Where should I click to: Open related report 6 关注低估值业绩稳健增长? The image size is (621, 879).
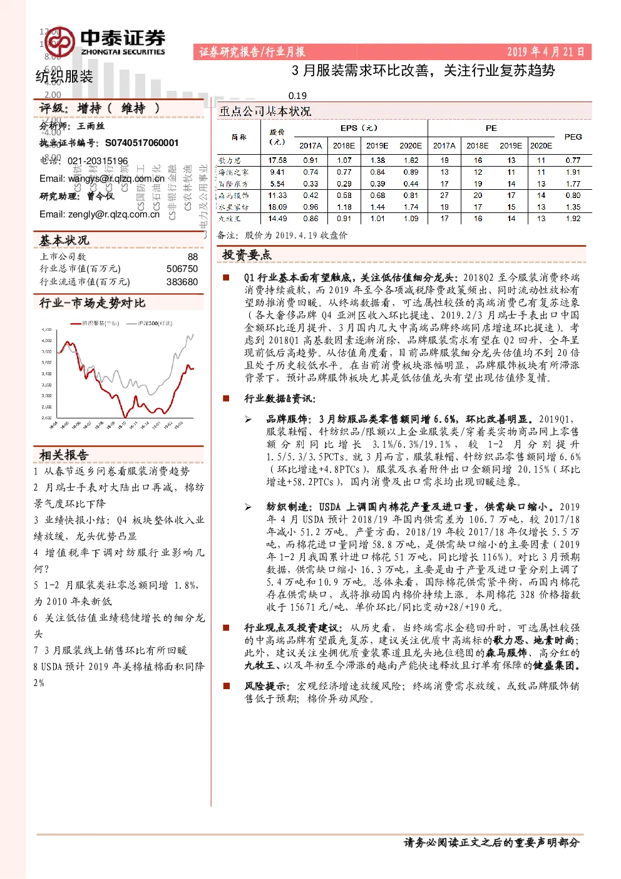coord(118,625)
